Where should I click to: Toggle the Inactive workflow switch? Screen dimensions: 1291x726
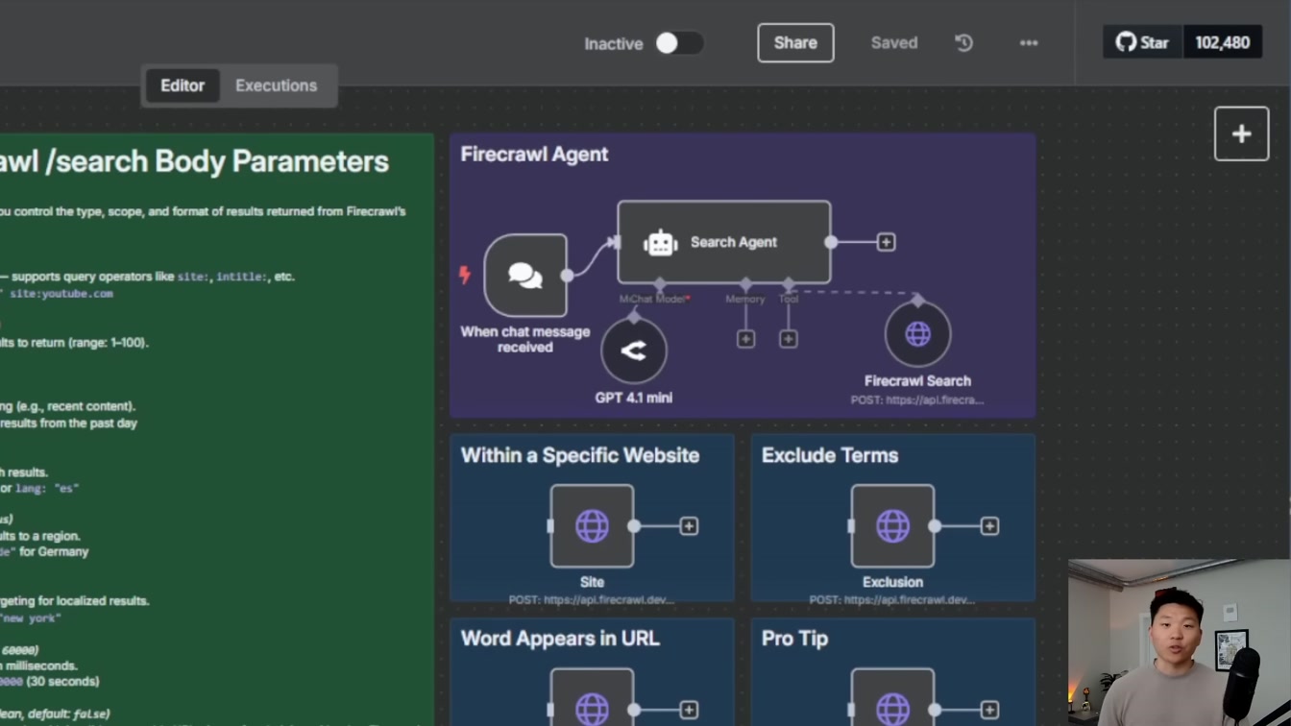coord(679,43)
